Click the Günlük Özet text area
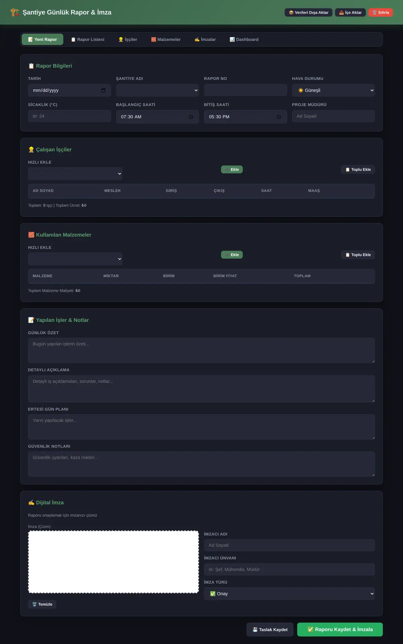 tap(201, 350)
